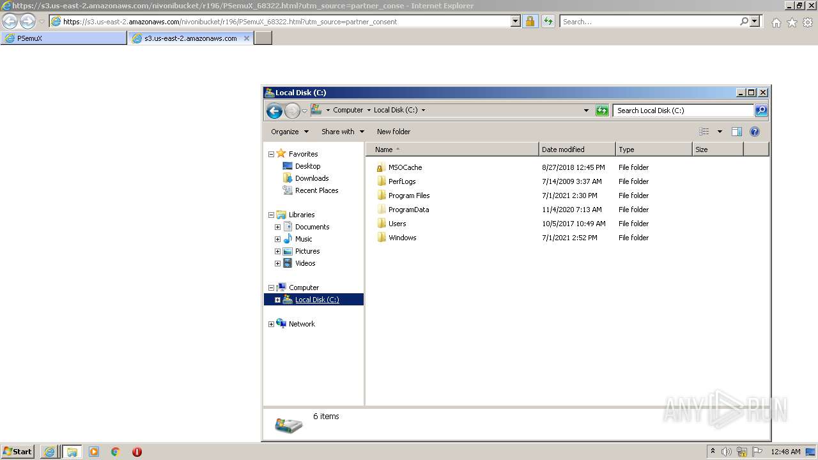Open the browser address bar dropdown
This screenshot has height=460, width=818.
click(x=516, y=21)
